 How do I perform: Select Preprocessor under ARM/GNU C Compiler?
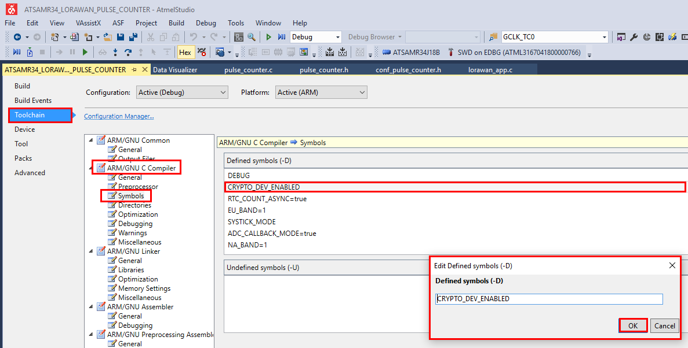pos(138,187)
